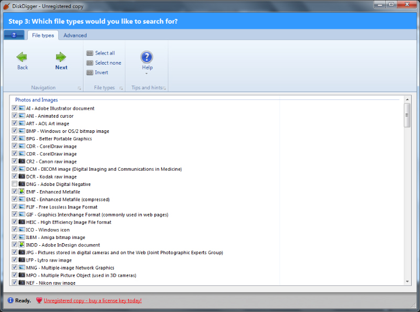The width and height of the screenshot is (420, 312).
Task: Click the red heart icon in status bar
Action: (39, 300)
